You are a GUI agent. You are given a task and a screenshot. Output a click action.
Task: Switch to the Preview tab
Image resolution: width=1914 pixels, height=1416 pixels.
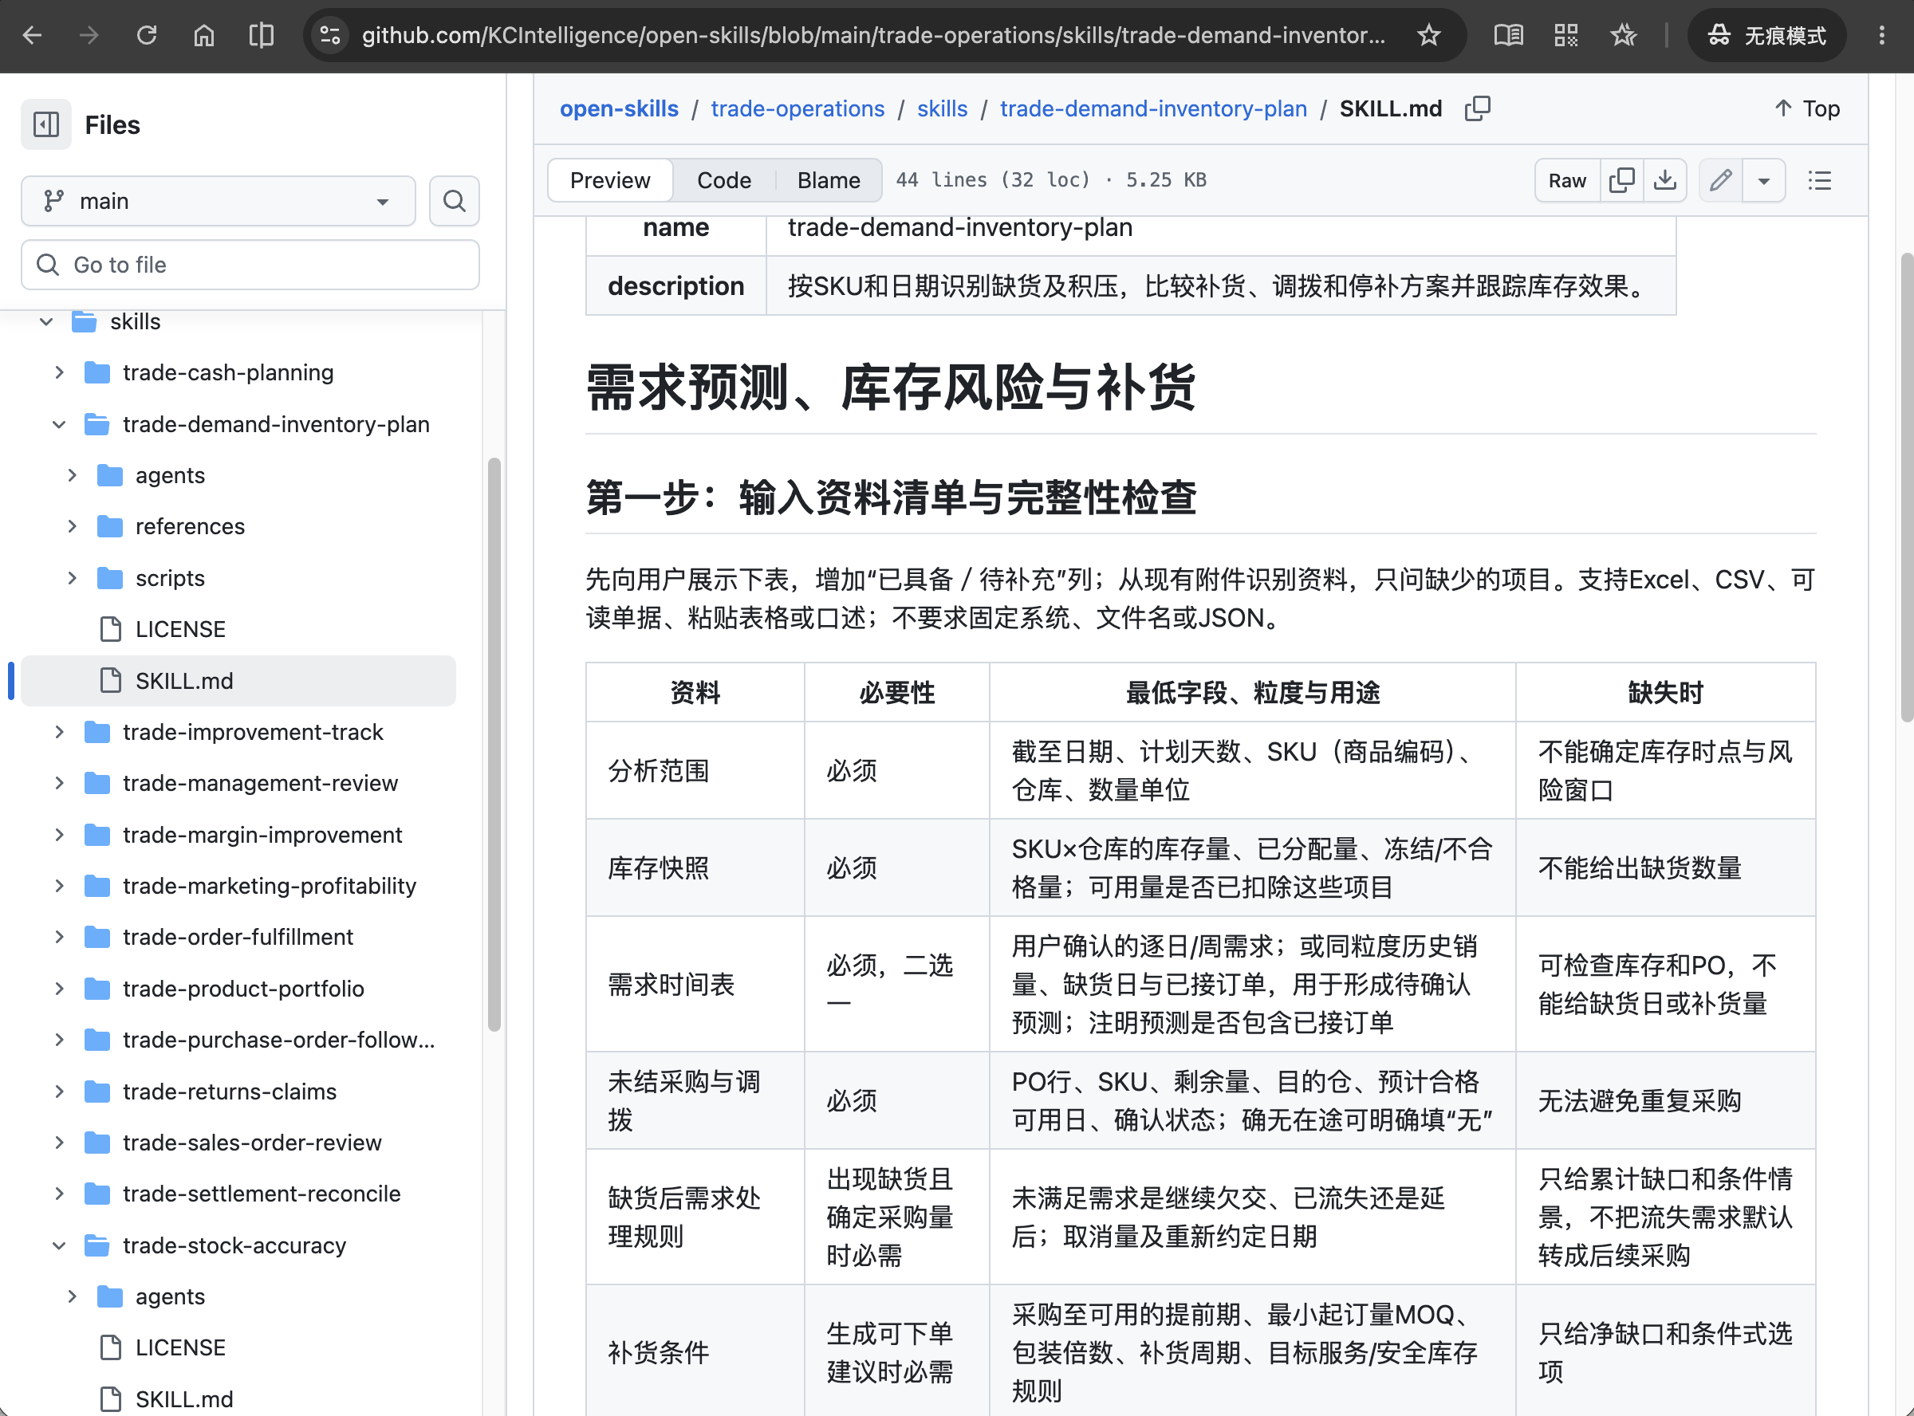pyautogui.click(x=610, y=180)
